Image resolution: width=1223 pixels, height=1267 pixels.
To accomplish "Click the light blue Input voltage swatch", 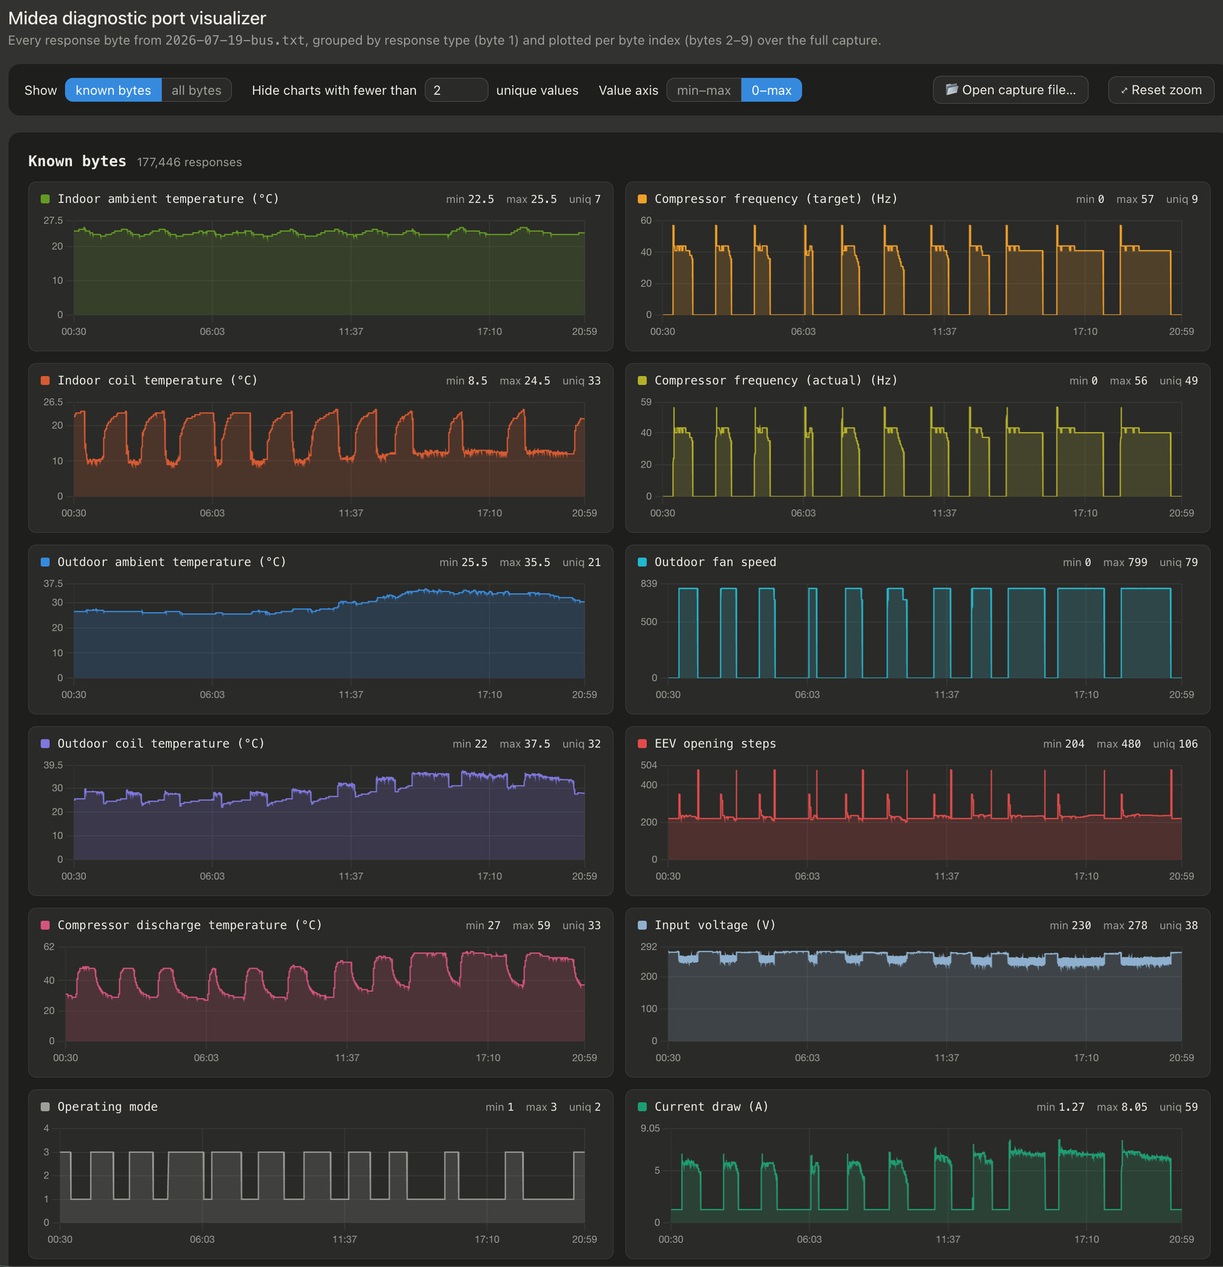I will (x=642, y=926).
